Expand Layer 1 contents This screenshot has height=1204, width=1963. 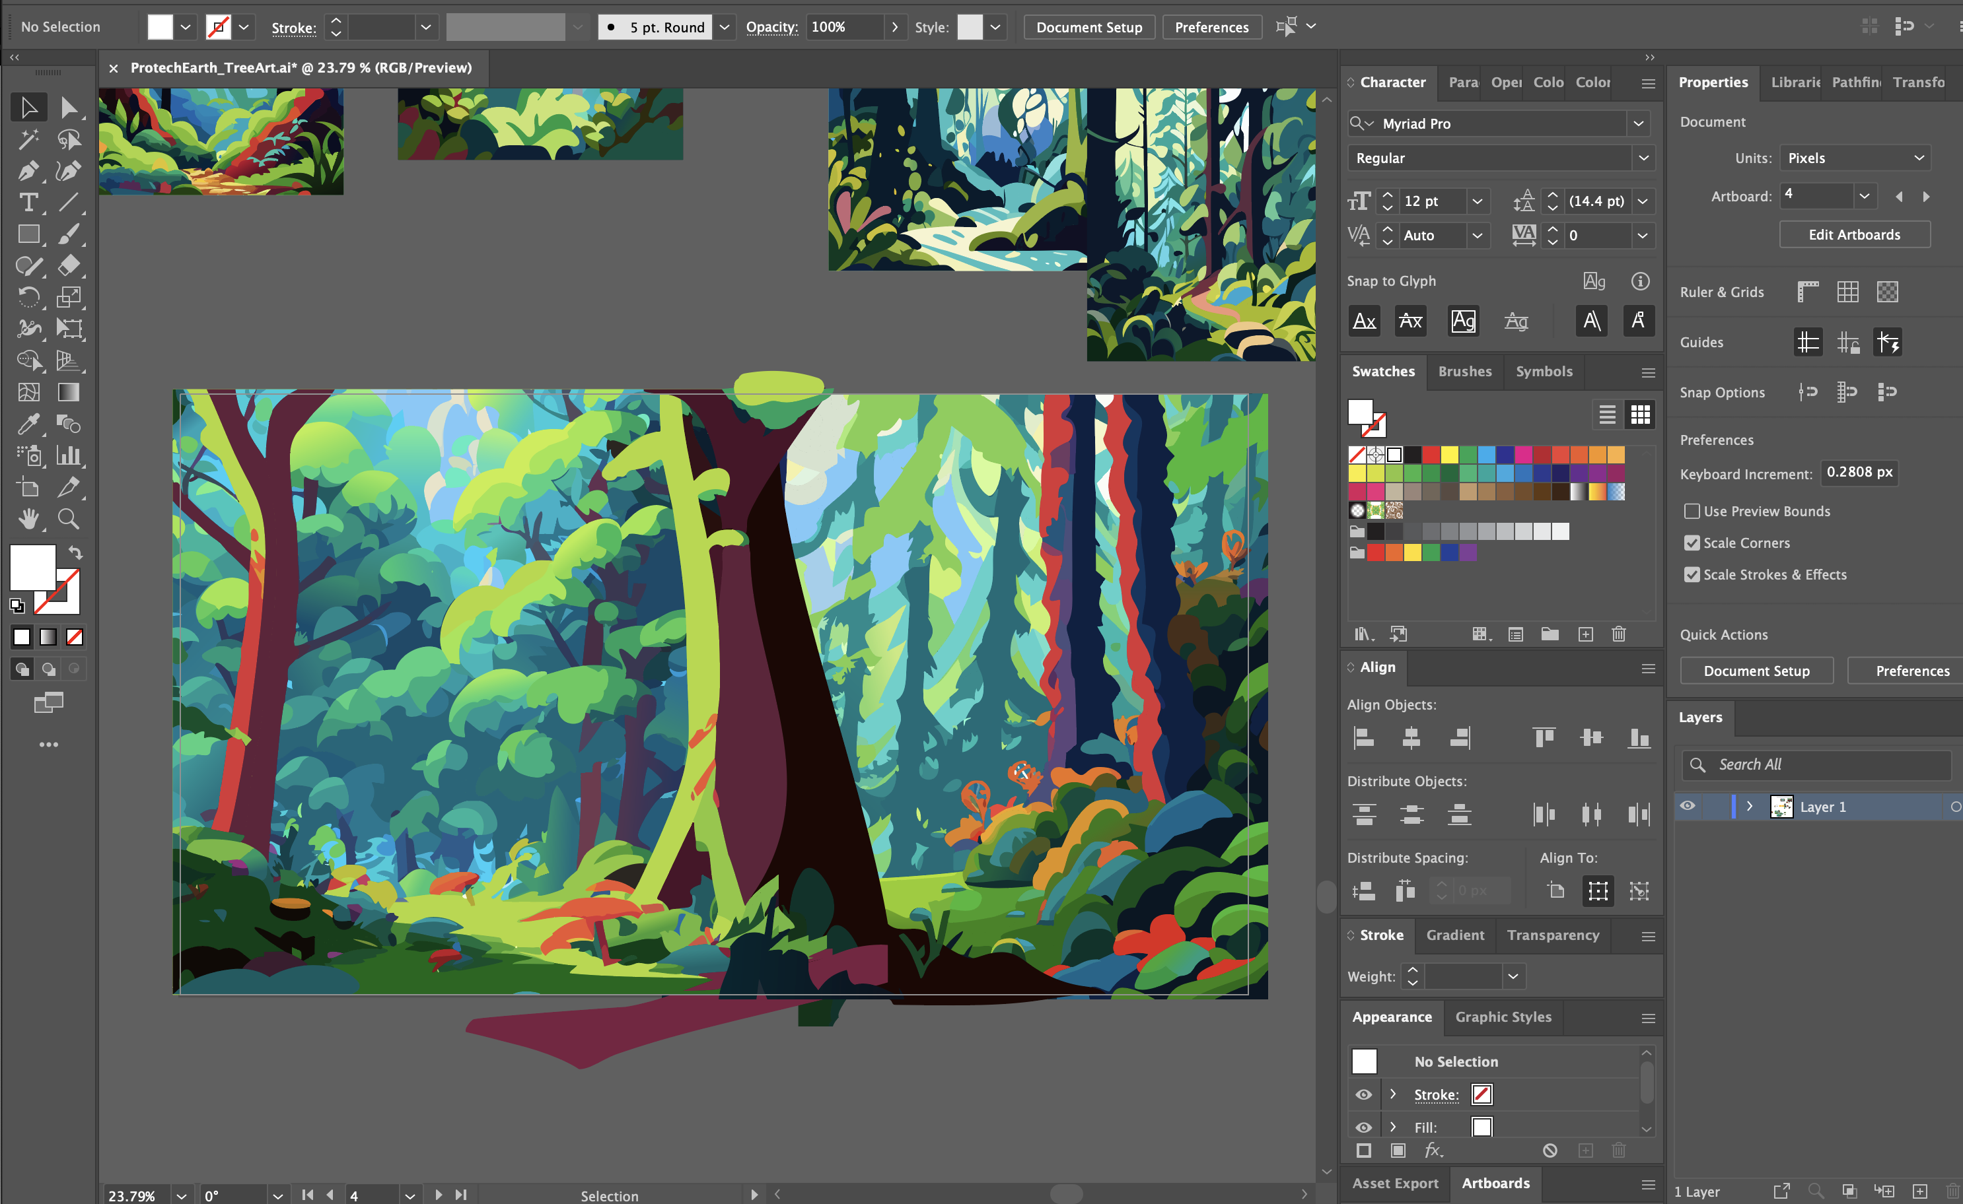point(1750,806)
